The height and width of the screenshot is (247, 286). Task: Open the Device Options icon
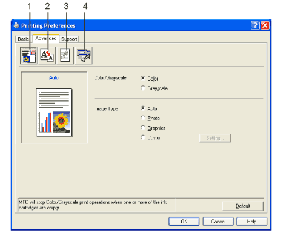coord(84,55)
